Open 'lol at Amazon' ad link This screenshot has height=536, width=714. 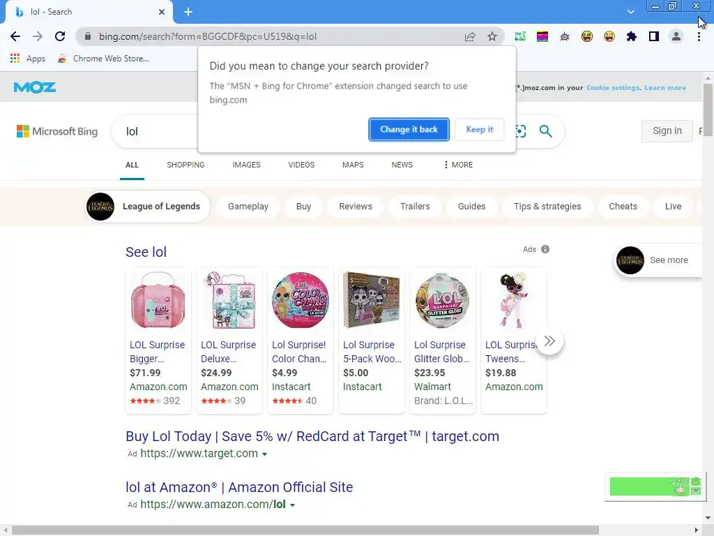click(240, 487)
